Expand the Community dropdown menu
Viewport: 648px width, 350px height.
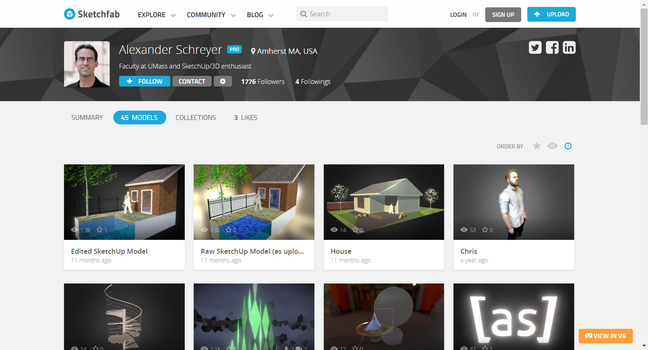(x=211, y=15)
